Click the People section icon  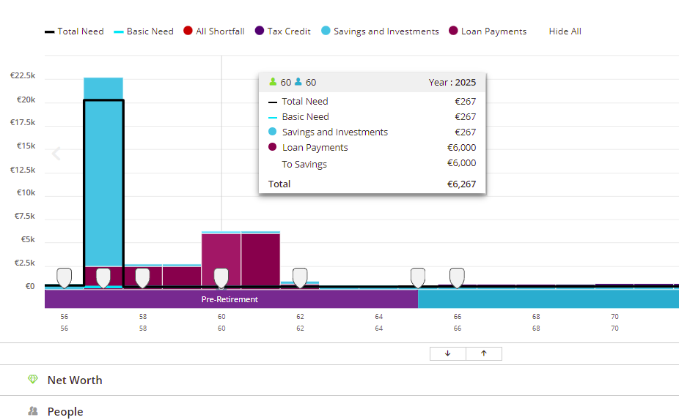(33, 411)
